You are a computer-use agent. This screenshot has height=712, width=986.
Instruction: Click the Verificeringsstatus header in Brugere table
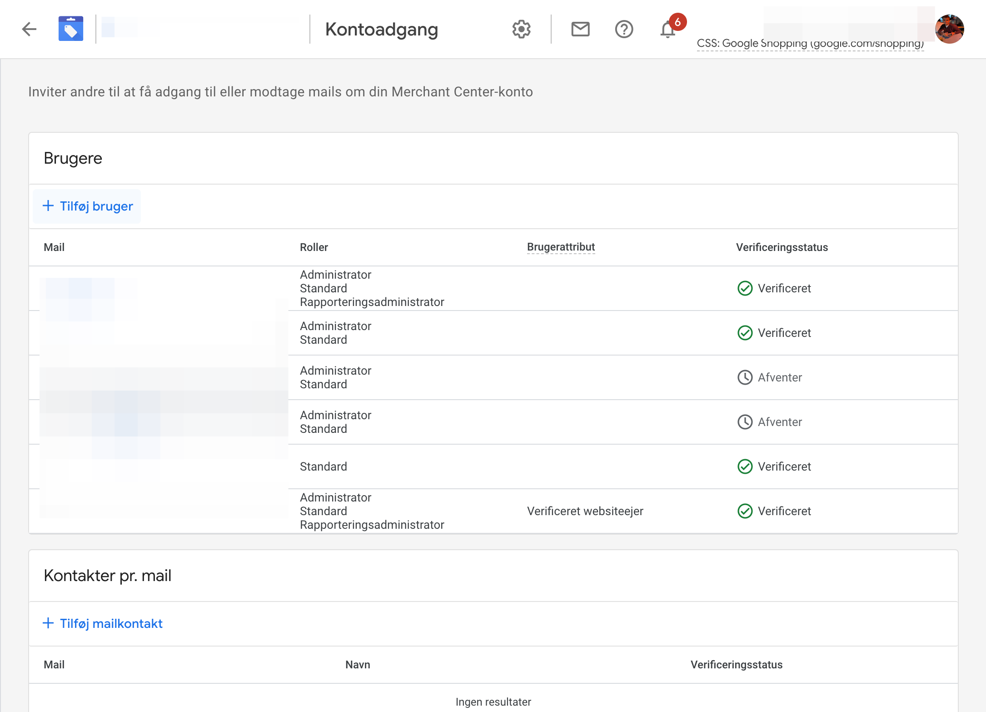click(x=782, y=247)
